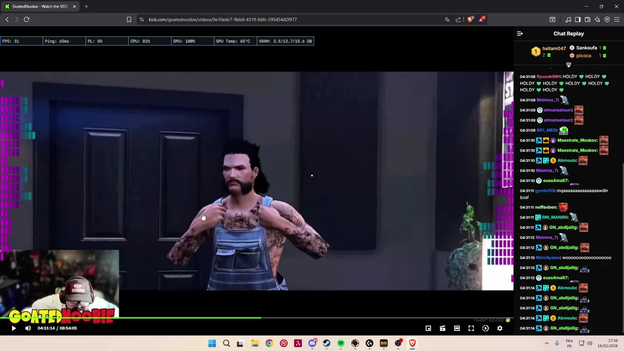This screenshot has width=624, height=351.
Task: Open Steam from the taskbar
Action: tap(326, 343)
